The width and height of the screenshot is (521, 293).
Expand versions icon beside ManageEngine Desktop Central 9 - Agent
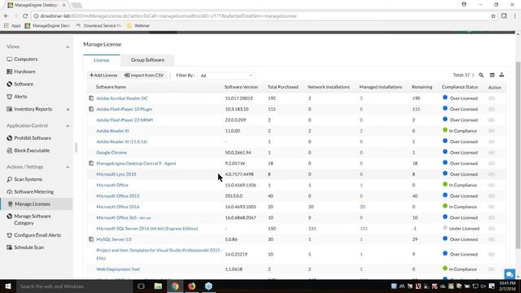pyautogui.click(x=91, y=164)
